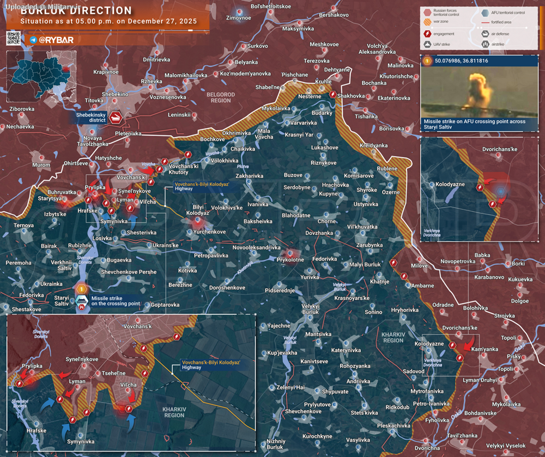Viewport: 545px width, 457px height.
Task: Click the hexagon vehicle icon beside Shebekinsky district label
Action: click(x=117, y=118)
